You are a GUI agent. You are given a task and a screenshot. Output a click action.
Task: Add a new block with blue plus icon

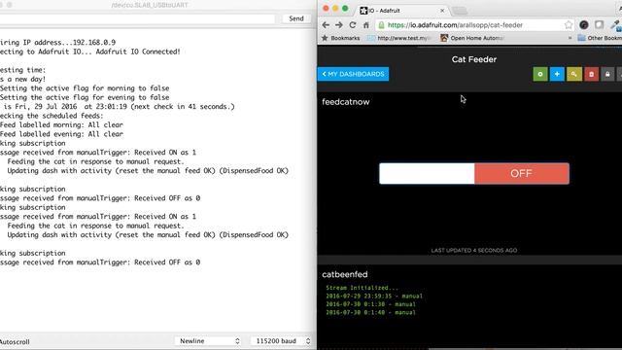tap(557, 74)
